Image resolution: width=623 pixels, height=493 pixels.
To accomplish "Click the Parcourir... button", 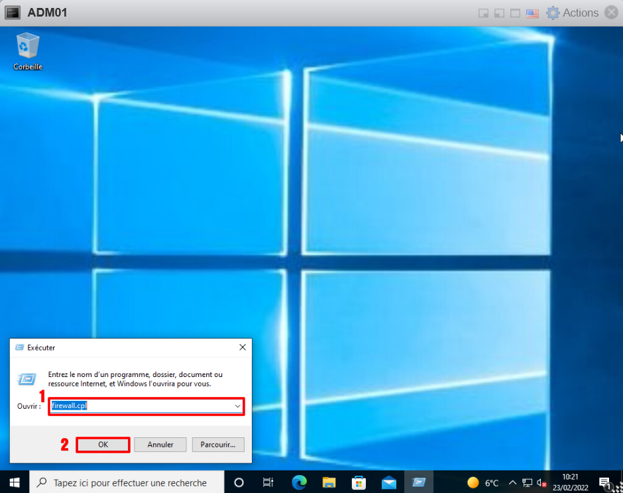I will pos(218,445).
